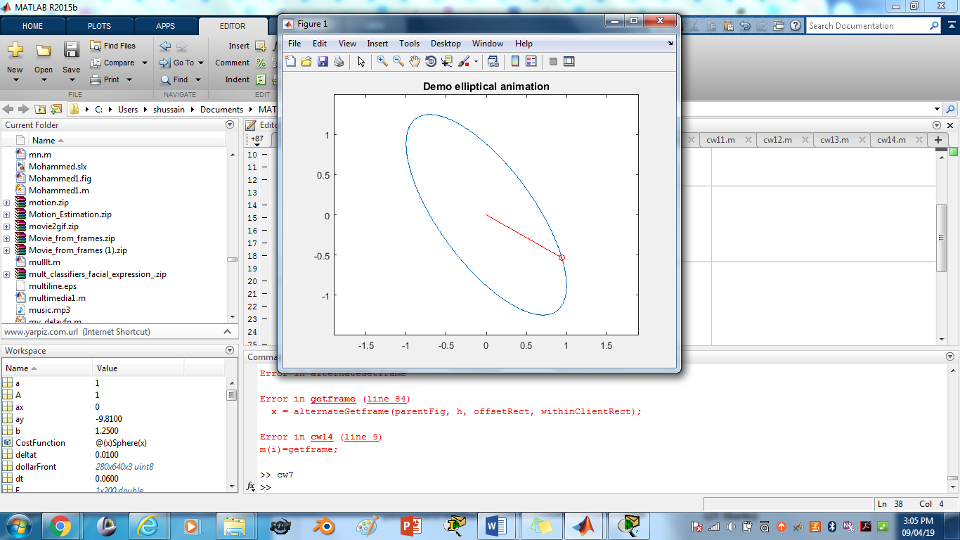
Task: Enable the Data Cursor tool
Action: click(x=448, y=61)
